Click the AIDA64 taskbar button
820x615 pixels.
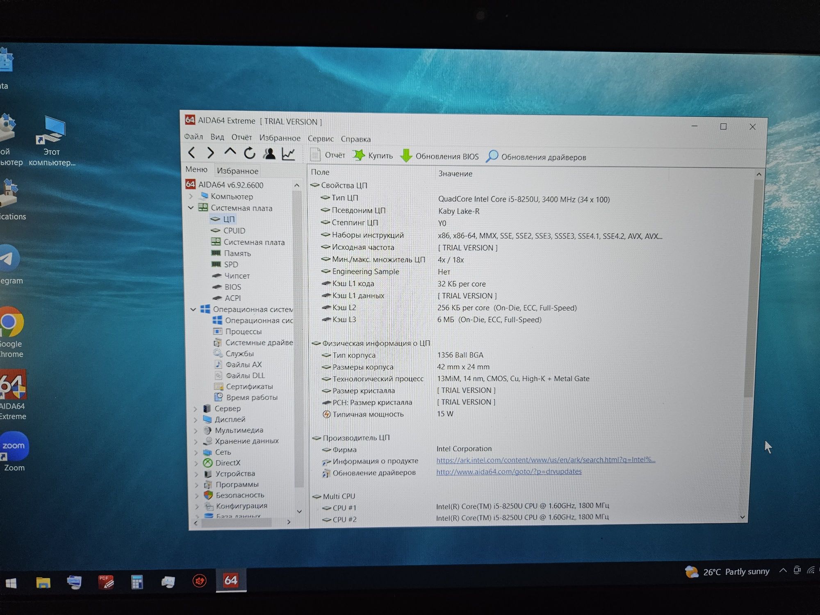231,580
